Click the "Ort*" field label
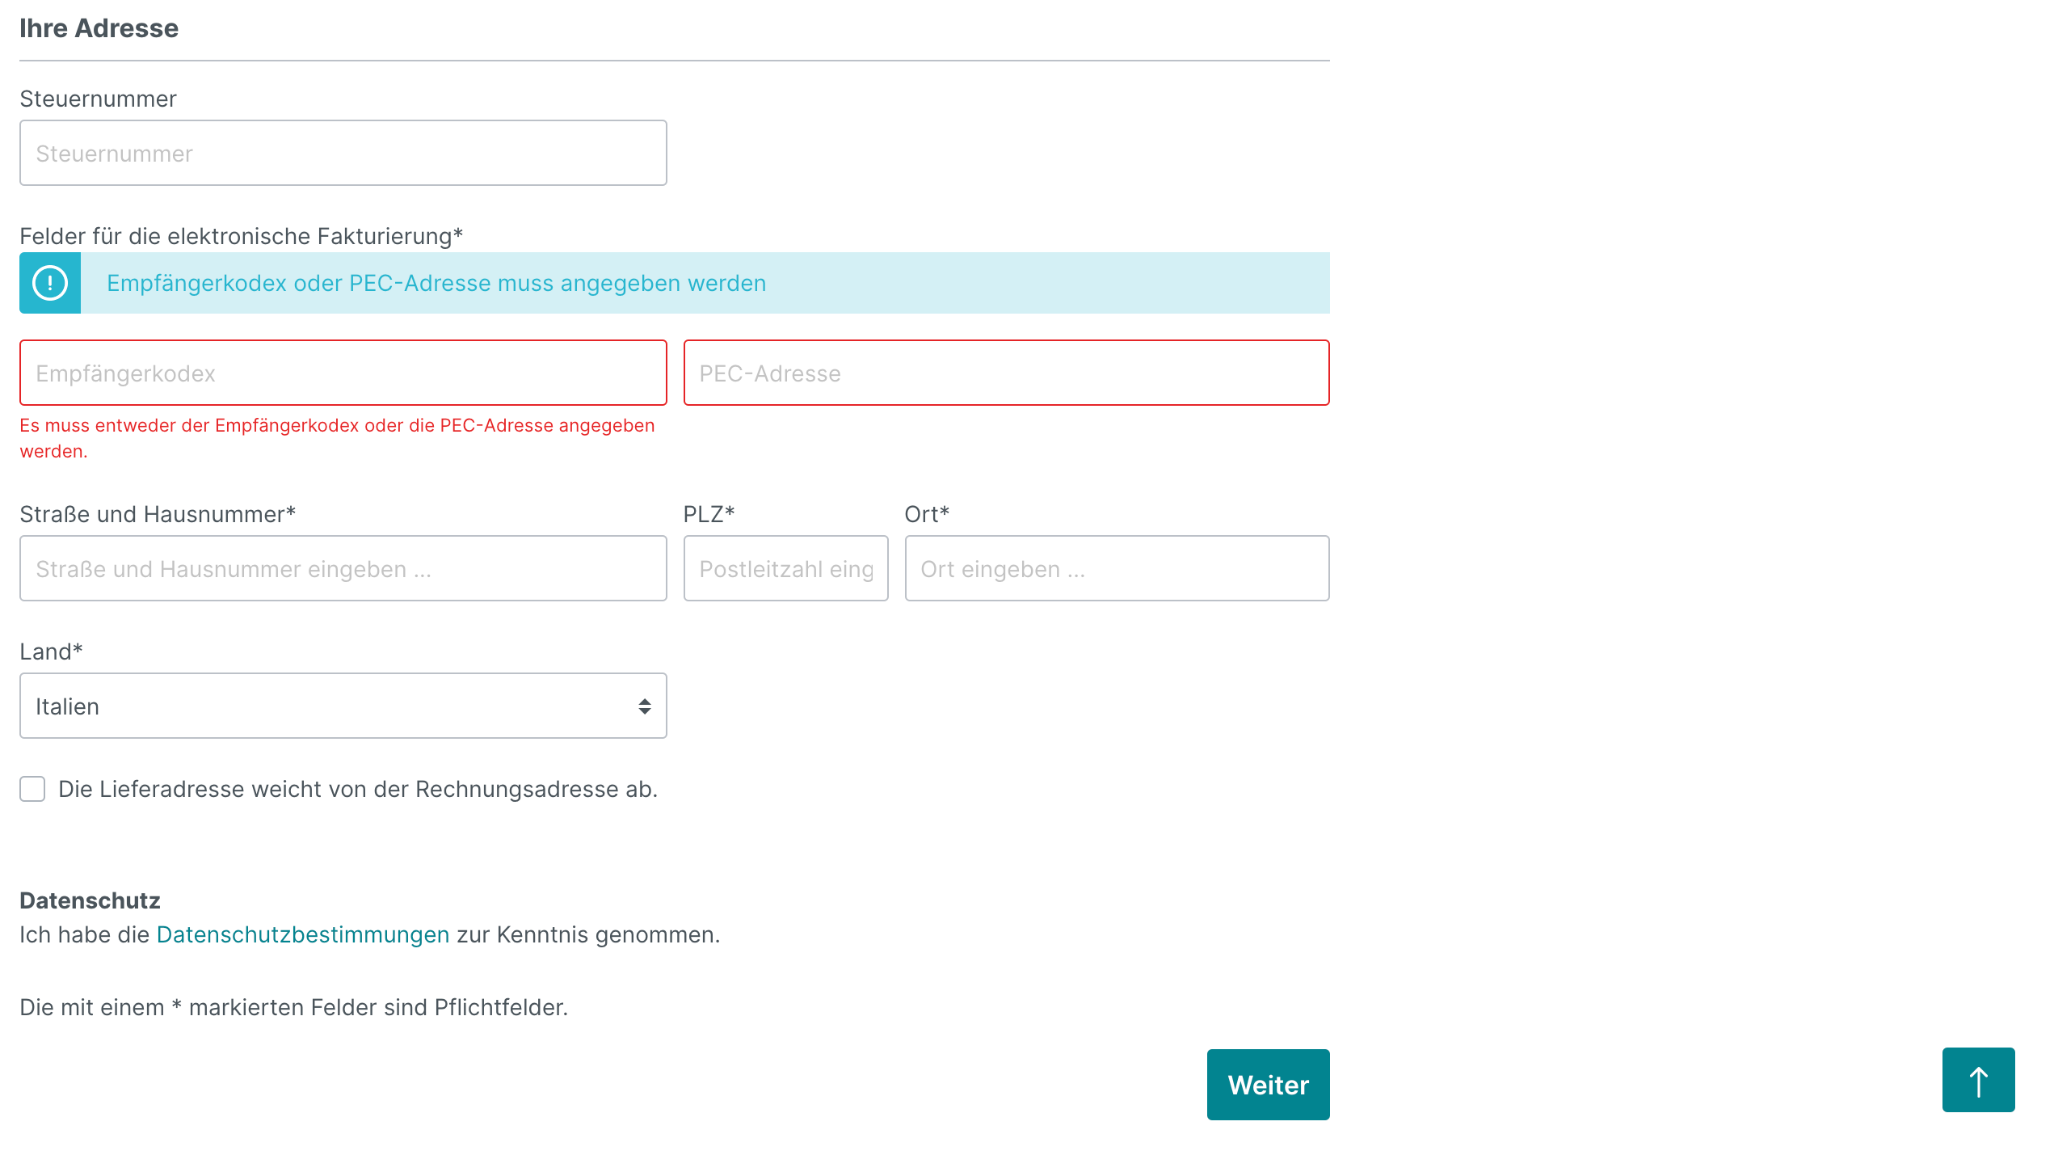2054x1151 pixels. click(927, 514)
